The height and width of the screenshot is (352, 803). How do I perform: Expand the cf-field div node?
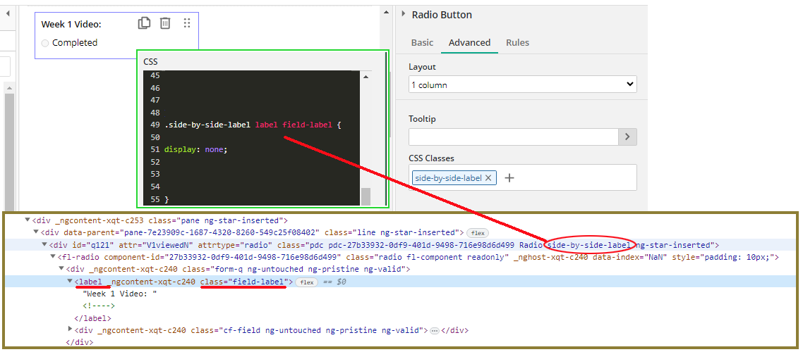click(70, 329)
